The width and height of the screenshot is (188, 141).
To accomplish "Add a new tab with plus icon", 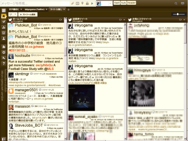I will coord(69,10).
